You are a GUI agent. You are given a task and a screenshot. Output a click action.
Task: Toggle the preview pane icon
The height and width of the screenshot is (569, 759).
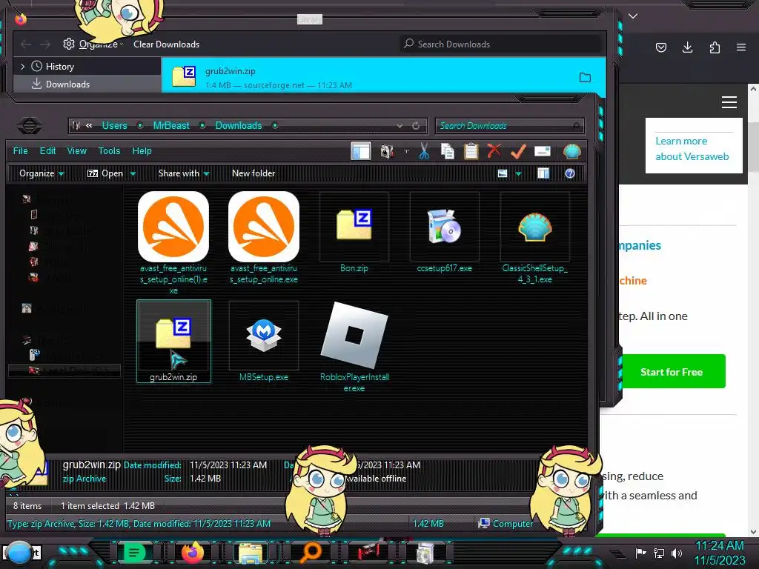[543, 173]
